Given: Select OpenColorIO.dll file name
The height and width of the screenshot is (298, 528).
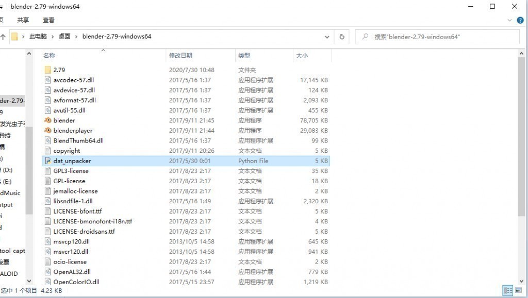Looking at the screenshot, I should [76, 282].
